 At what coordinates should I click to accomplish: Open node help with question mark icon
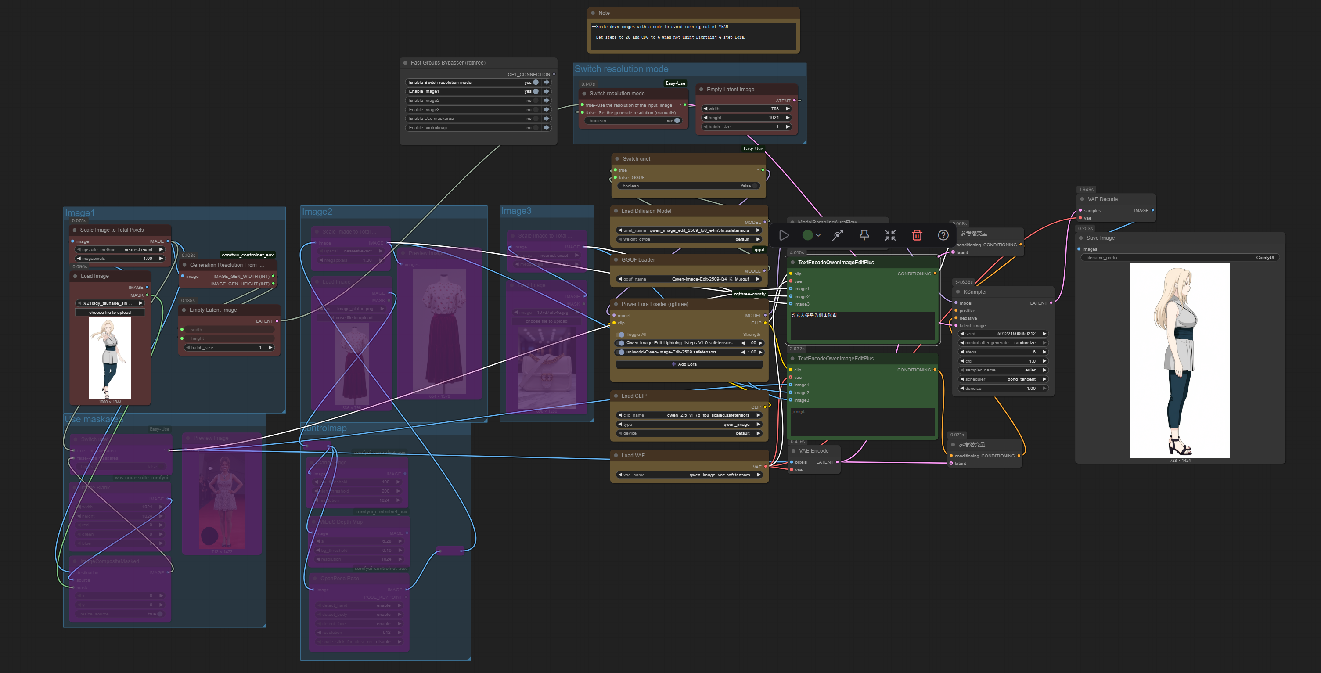click(x=943, y=235)
